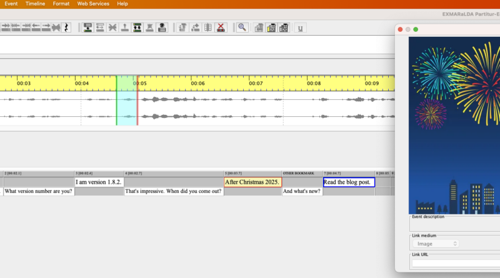Click the OTHER BOOKMARK timeline column header
500x278 pixels.
(302, 173)
